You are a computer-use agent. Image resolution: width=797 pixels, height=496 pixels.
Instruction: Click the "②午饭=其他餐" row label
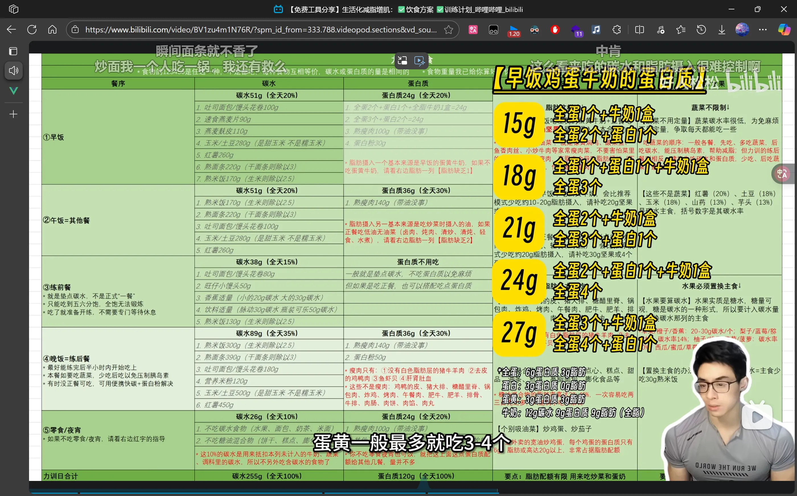coord(67,220)
